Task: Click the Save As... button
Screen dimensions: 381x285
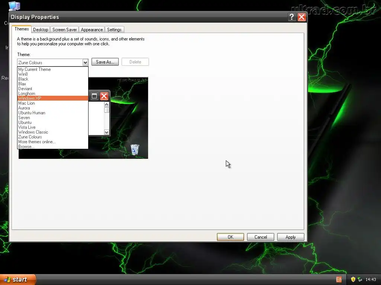Action: point(105,62)
